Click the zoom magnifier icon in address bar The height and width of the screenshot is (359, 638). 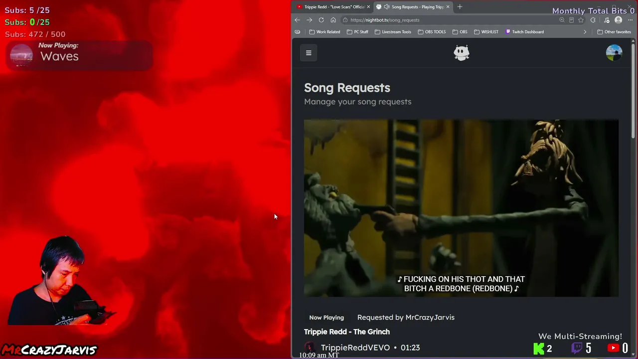562,20
